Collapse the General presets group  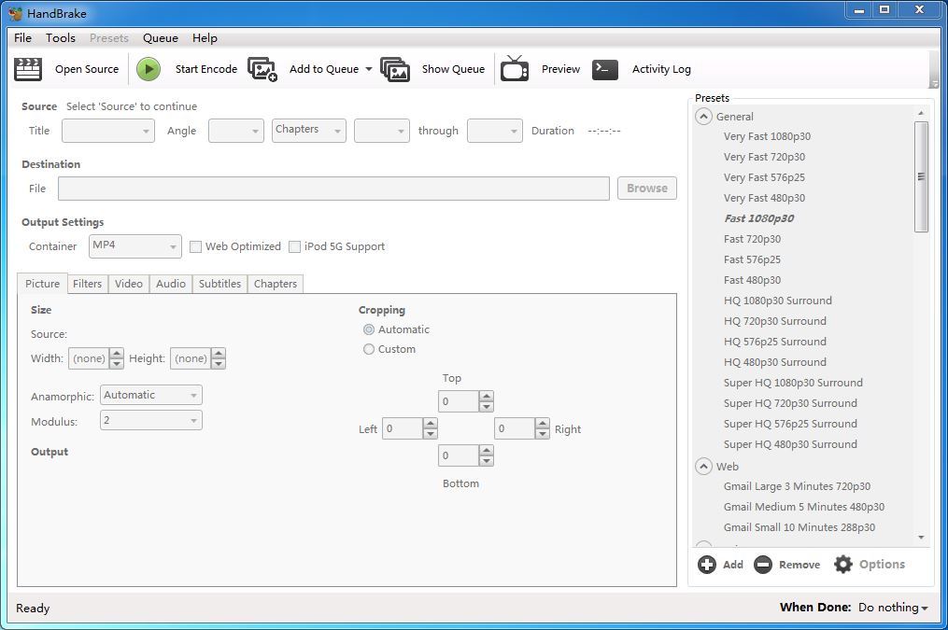(x=703, y=116)
